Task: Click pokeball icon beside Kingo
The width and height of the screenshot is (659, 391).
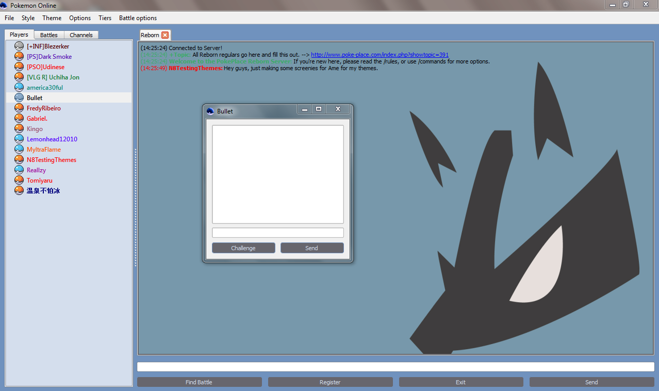Action: tap(19, 128)
